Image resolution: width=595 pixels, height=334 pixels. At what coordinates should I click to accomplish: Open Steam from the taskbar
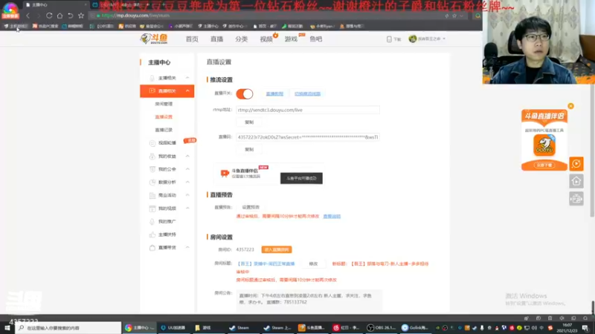click(240, 327)
